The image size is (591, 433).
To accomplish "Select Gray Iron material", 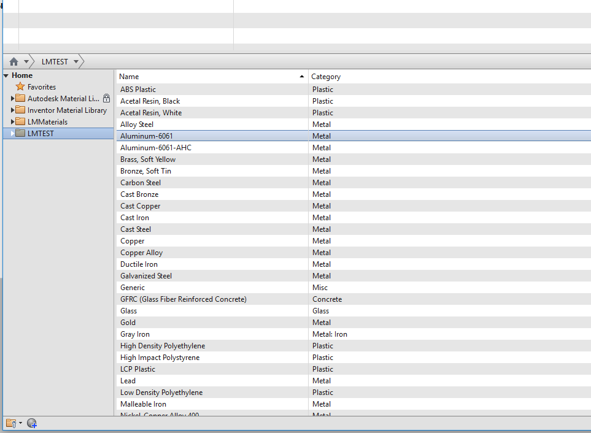I will click(x=135, y=335).
